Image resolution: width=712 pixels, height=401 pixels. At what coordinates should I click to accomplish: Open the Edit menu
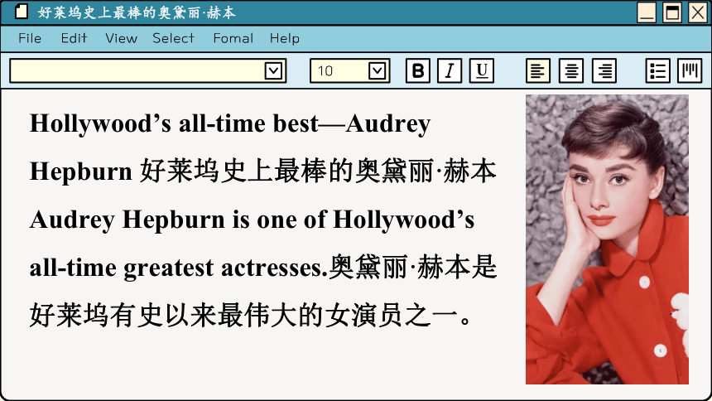coord(74,38)
